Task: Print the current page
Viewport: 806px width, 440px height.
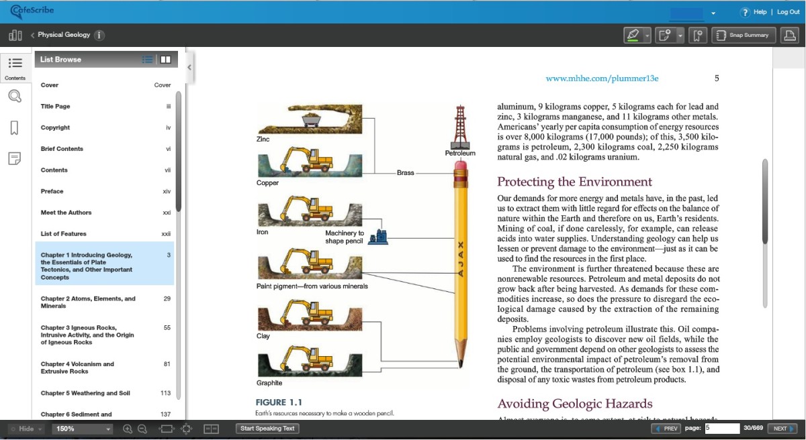Action: pyautogui.click(x=790, y=35)
